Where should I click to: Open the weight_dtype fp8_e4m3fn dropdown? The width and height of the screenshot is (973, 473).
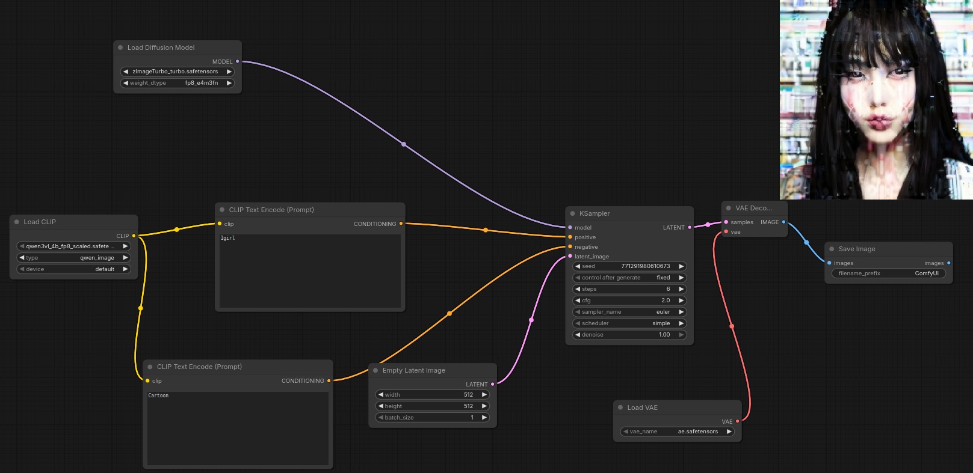178,83
